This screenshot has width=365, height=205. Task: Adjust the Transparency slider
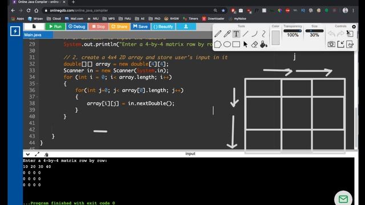[293, 31]
